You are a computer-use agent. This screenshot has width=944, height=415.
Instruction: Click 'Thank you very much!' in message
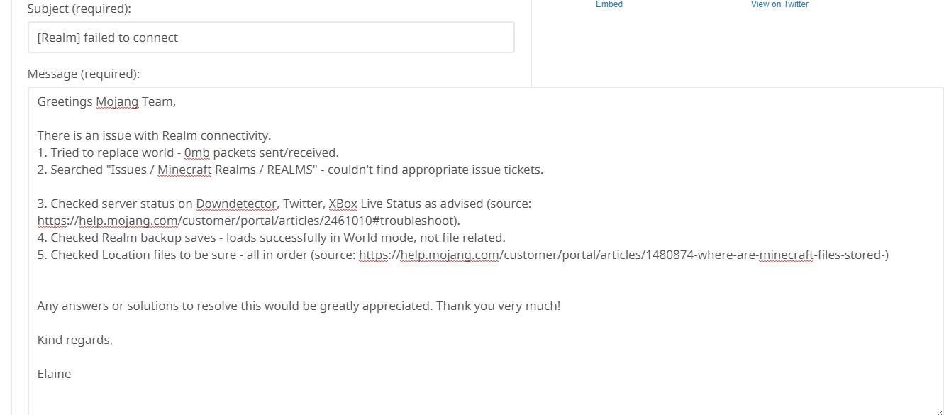(x=498, y=306)
